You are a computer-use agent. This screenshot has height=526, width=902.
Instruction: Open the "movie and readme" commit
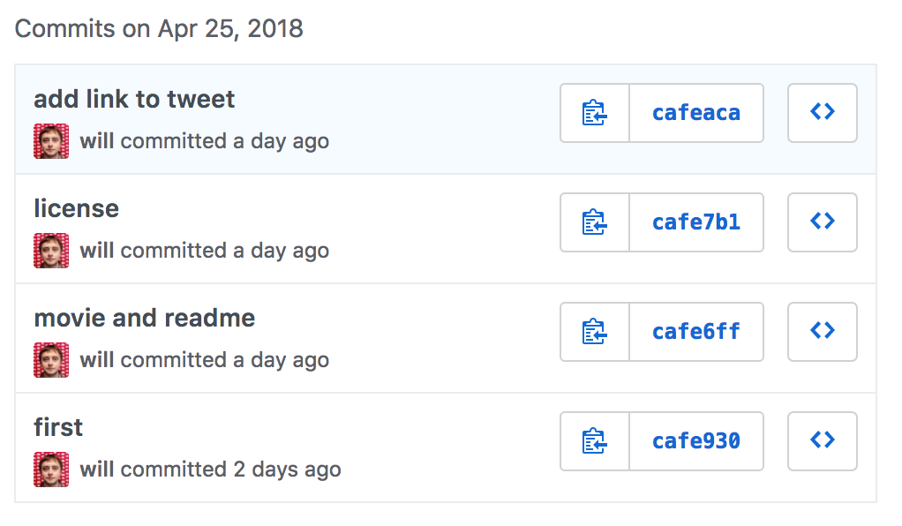click(x=144, y=318)
